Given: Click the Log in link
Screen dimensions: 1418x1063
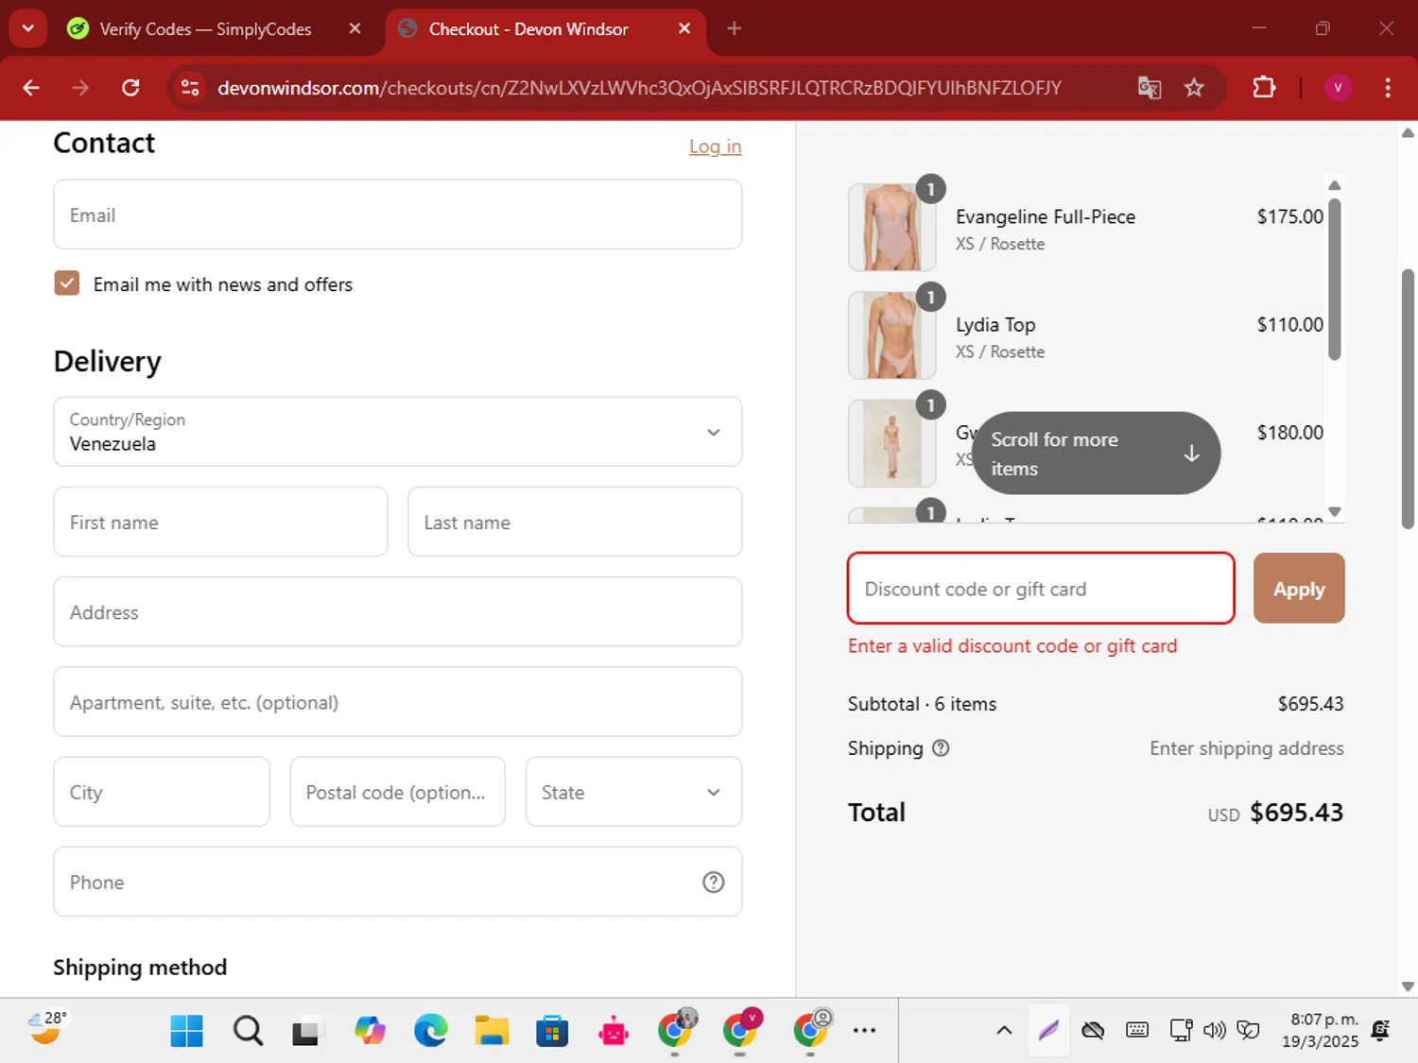Looking at the screenshot, I should click(715, 146).
